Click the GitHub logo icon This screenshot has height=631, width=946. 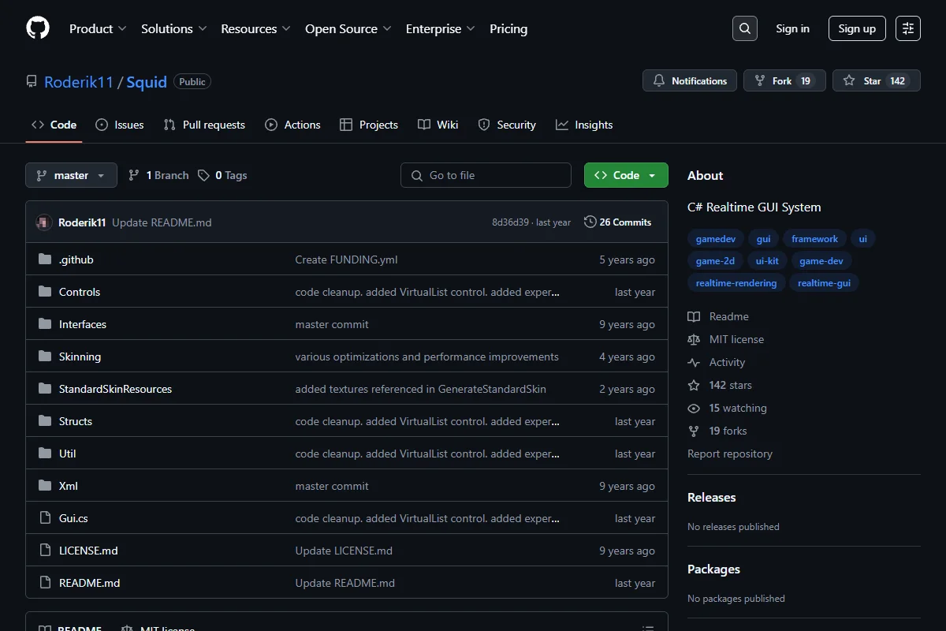click(x=38, y=28)
